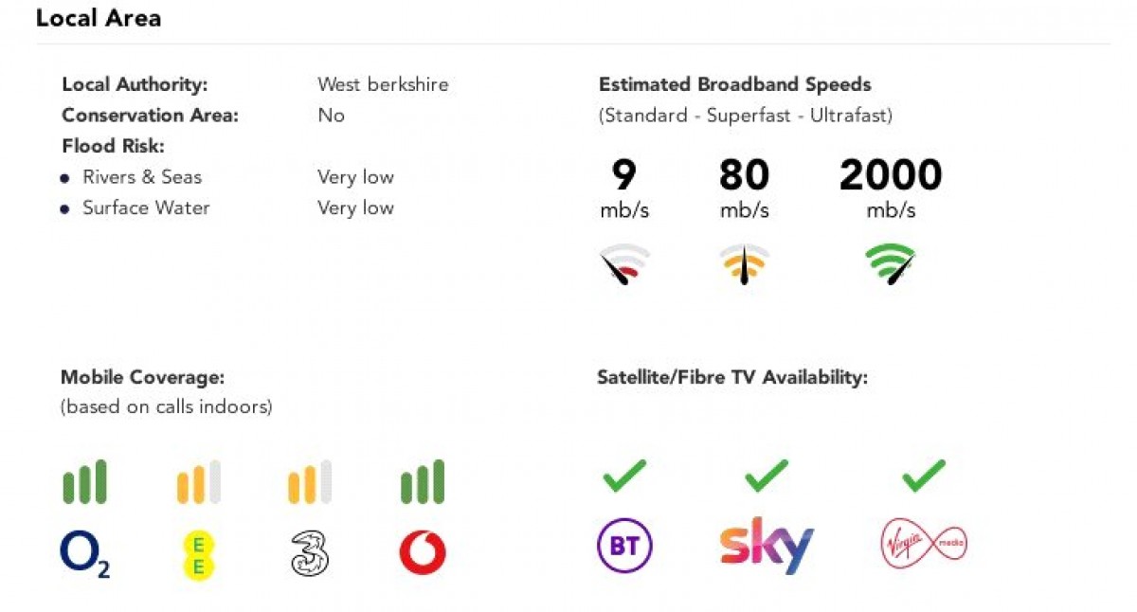Click the BT logo
The width and height of the screenshot is (1137, 612).
point(624,547)
